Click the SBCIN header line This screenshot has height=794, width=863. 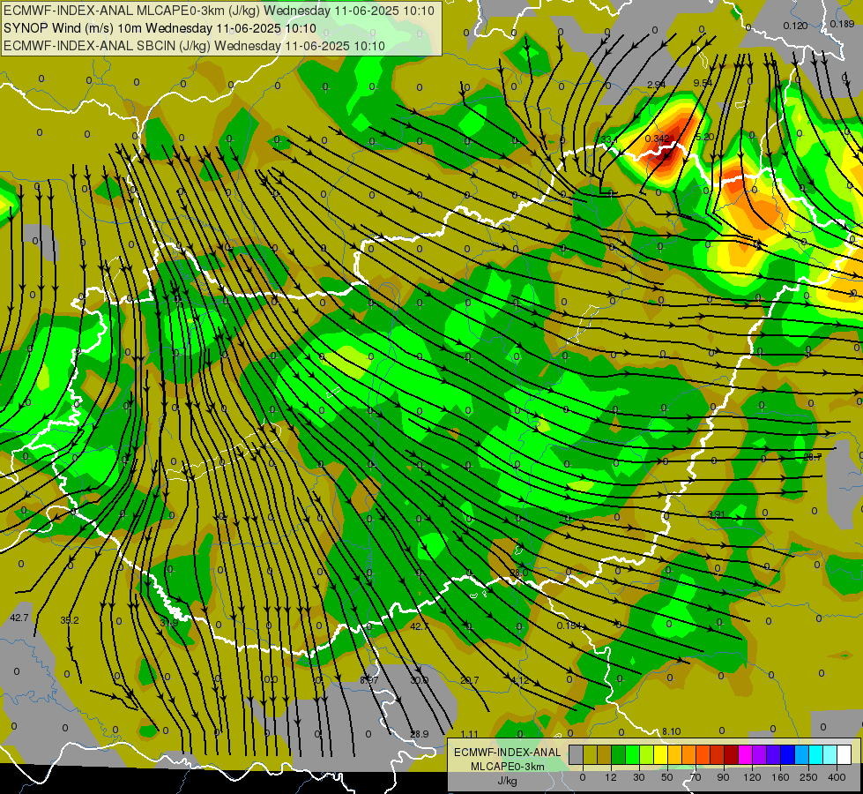click(x=194, y=46)
